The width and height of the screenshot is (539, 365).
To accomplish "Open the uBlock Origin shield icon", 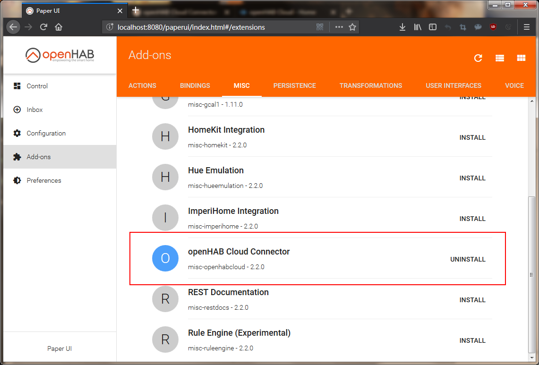I will click(493, 27).
